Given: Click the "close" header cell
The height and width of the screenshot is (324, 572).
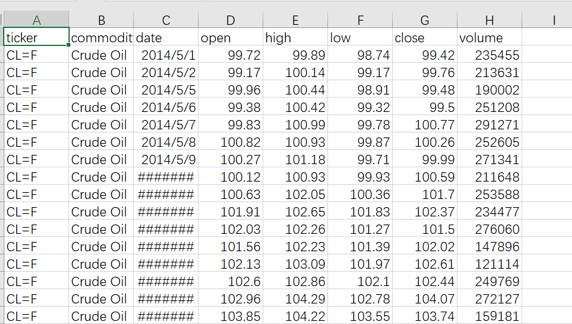Looking at the screenshot, I should [424, 38].
